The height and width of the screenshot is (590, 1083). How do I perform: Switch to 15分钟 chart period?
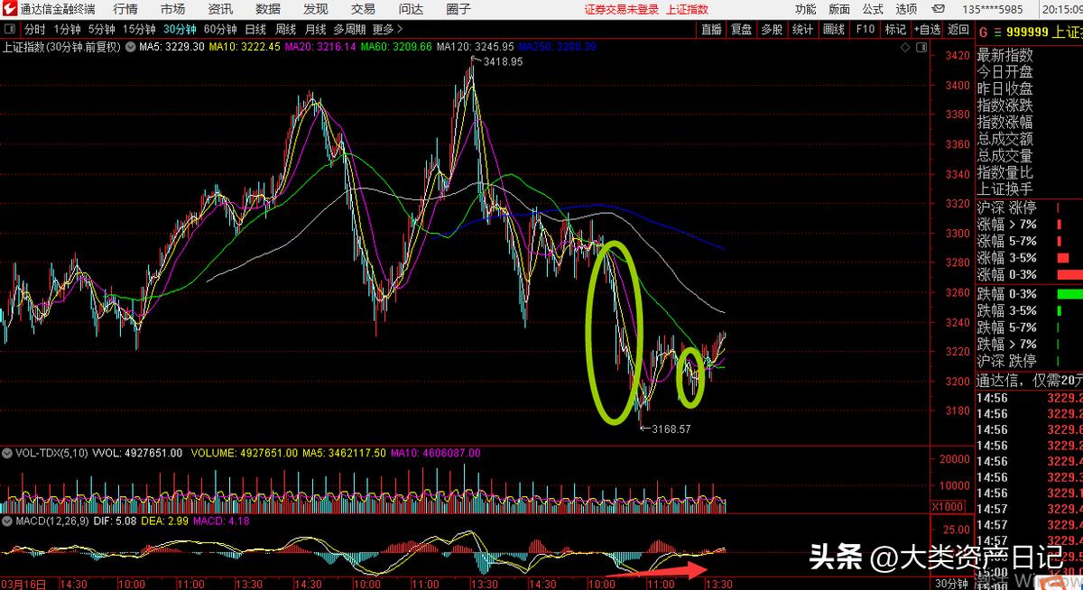pos(140,29)
